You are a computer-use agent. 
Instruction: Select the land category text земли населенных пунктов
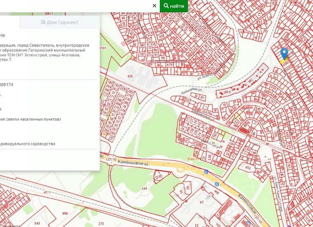point(30,119)
